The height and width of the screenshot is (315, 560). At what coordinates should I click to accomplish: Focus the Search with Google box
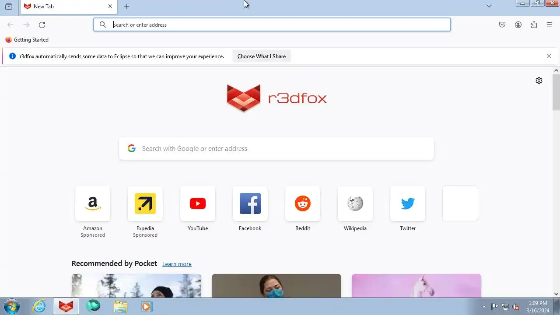coord(276,149)
